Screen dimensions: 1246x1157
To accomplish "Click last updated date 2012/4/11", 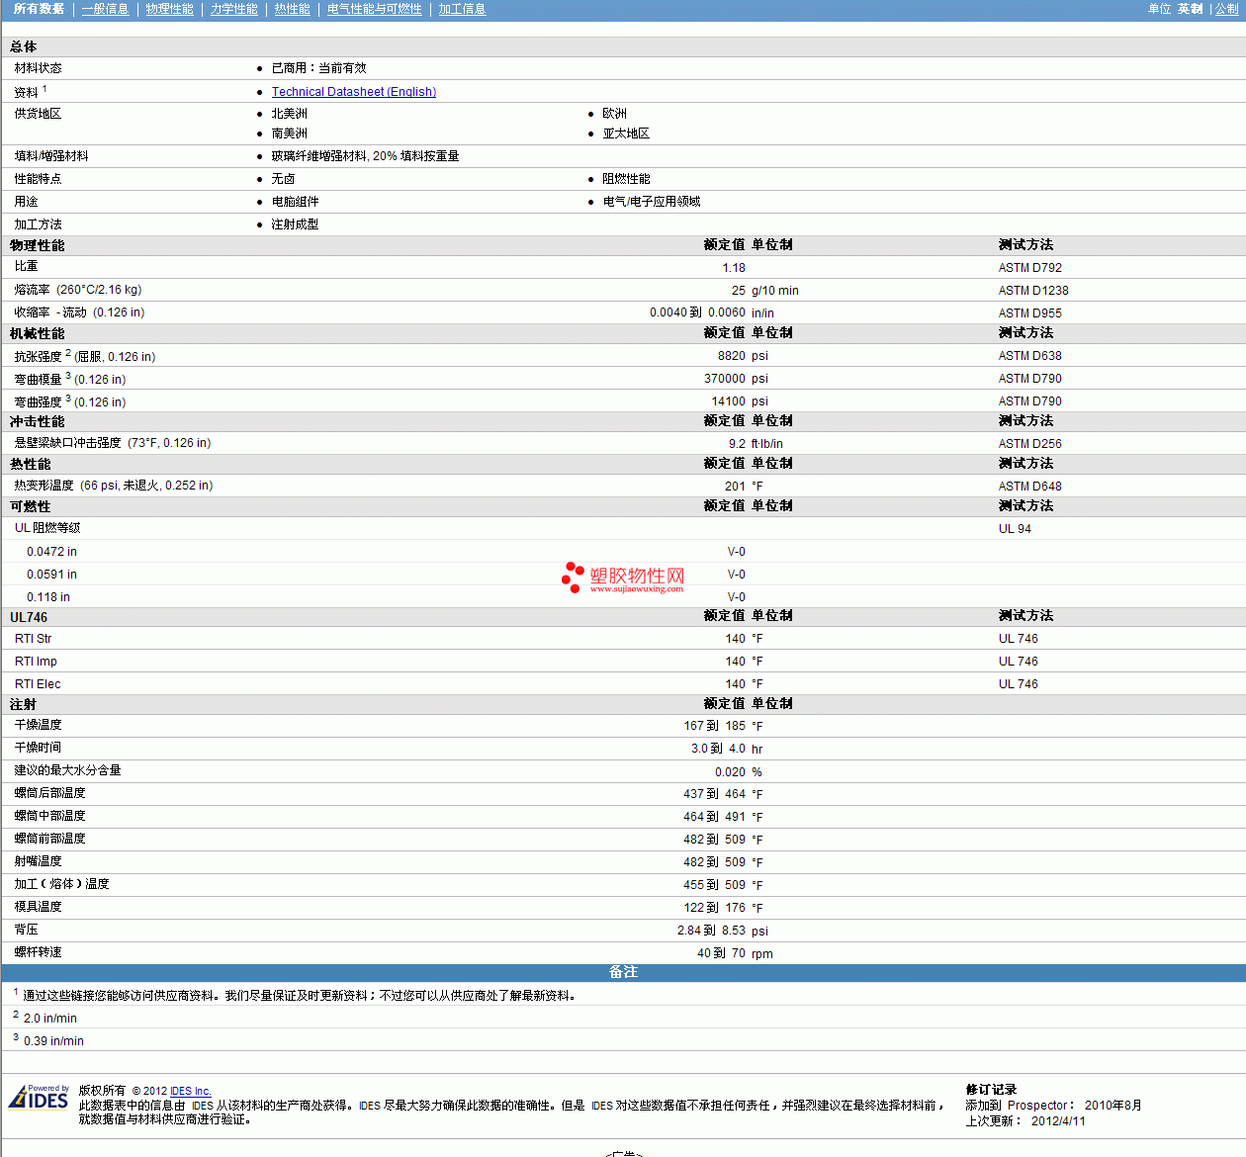I will [x=1058, y=1121].
